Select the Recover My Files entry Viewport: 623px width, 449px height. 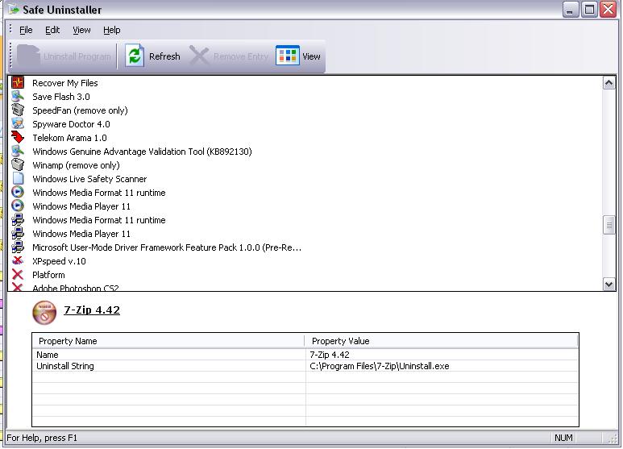pos(65,83)
